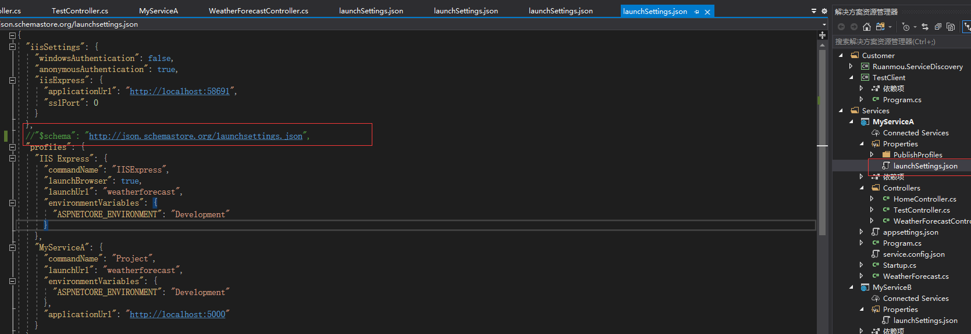Switch to the TestController.cs tab
Screen dimensions: 971x334
point(80,11)
